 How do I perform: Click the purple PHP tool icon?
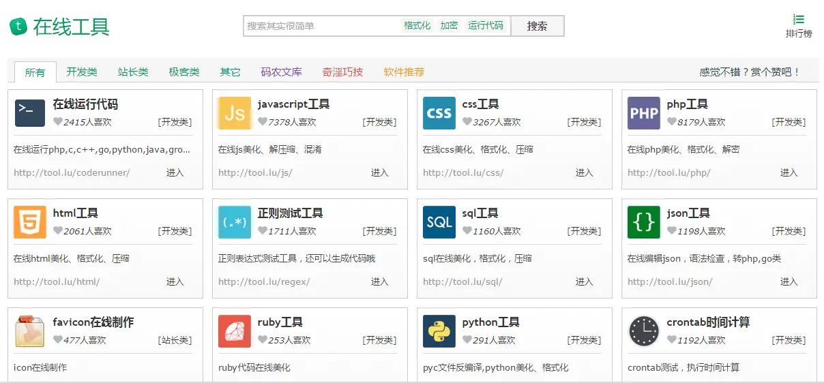(644, 113)
